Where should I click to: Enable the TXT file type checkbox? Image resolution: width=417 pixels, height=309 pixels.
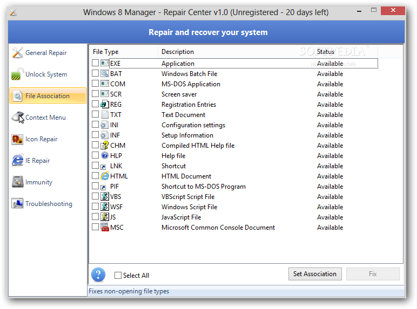tap(95, 114)
